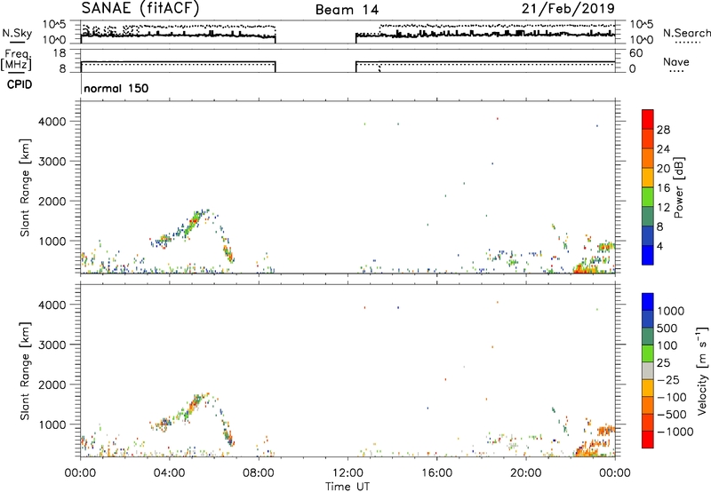Pick the red top segment of power bar
This screenshot has width=711, height=492.
[648, 119]
